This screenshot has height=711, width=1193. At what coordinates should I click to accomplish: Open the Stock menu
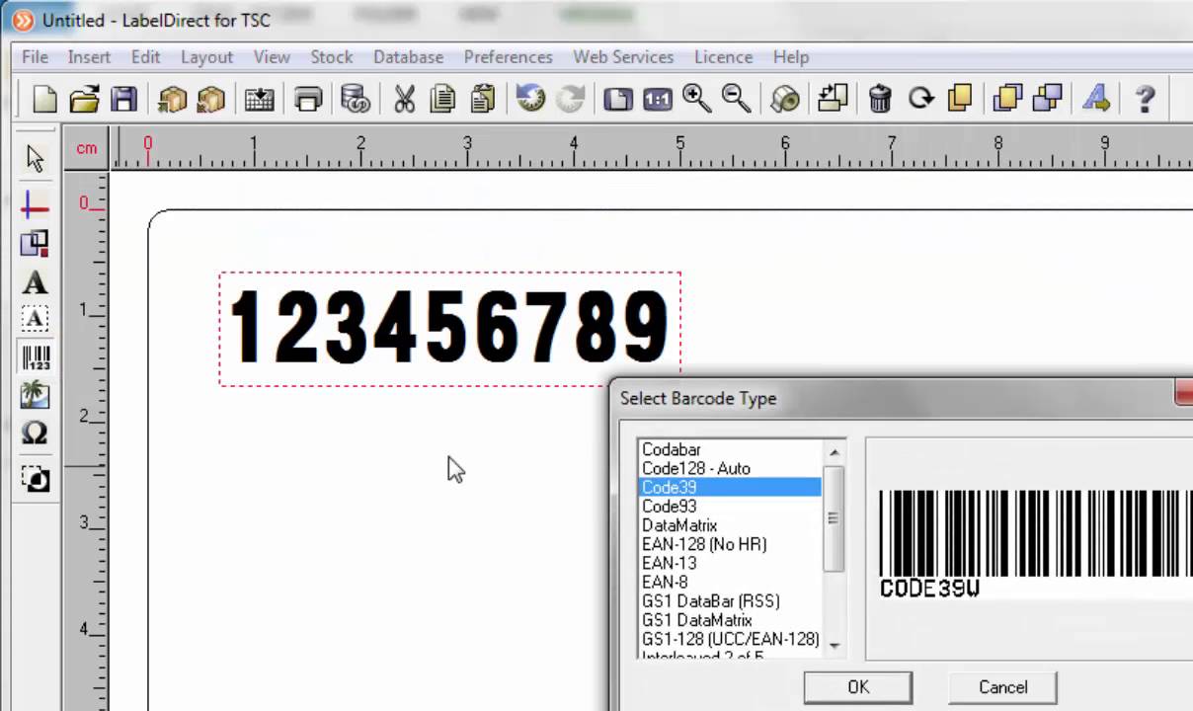[331, 57]
